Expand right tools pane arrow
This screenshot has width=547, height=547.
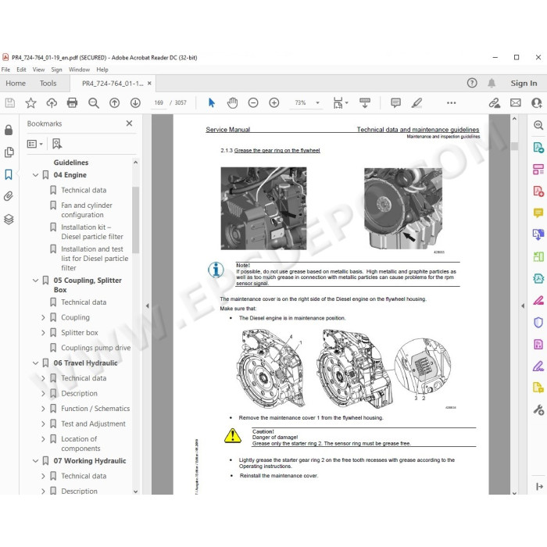[523, 306]
